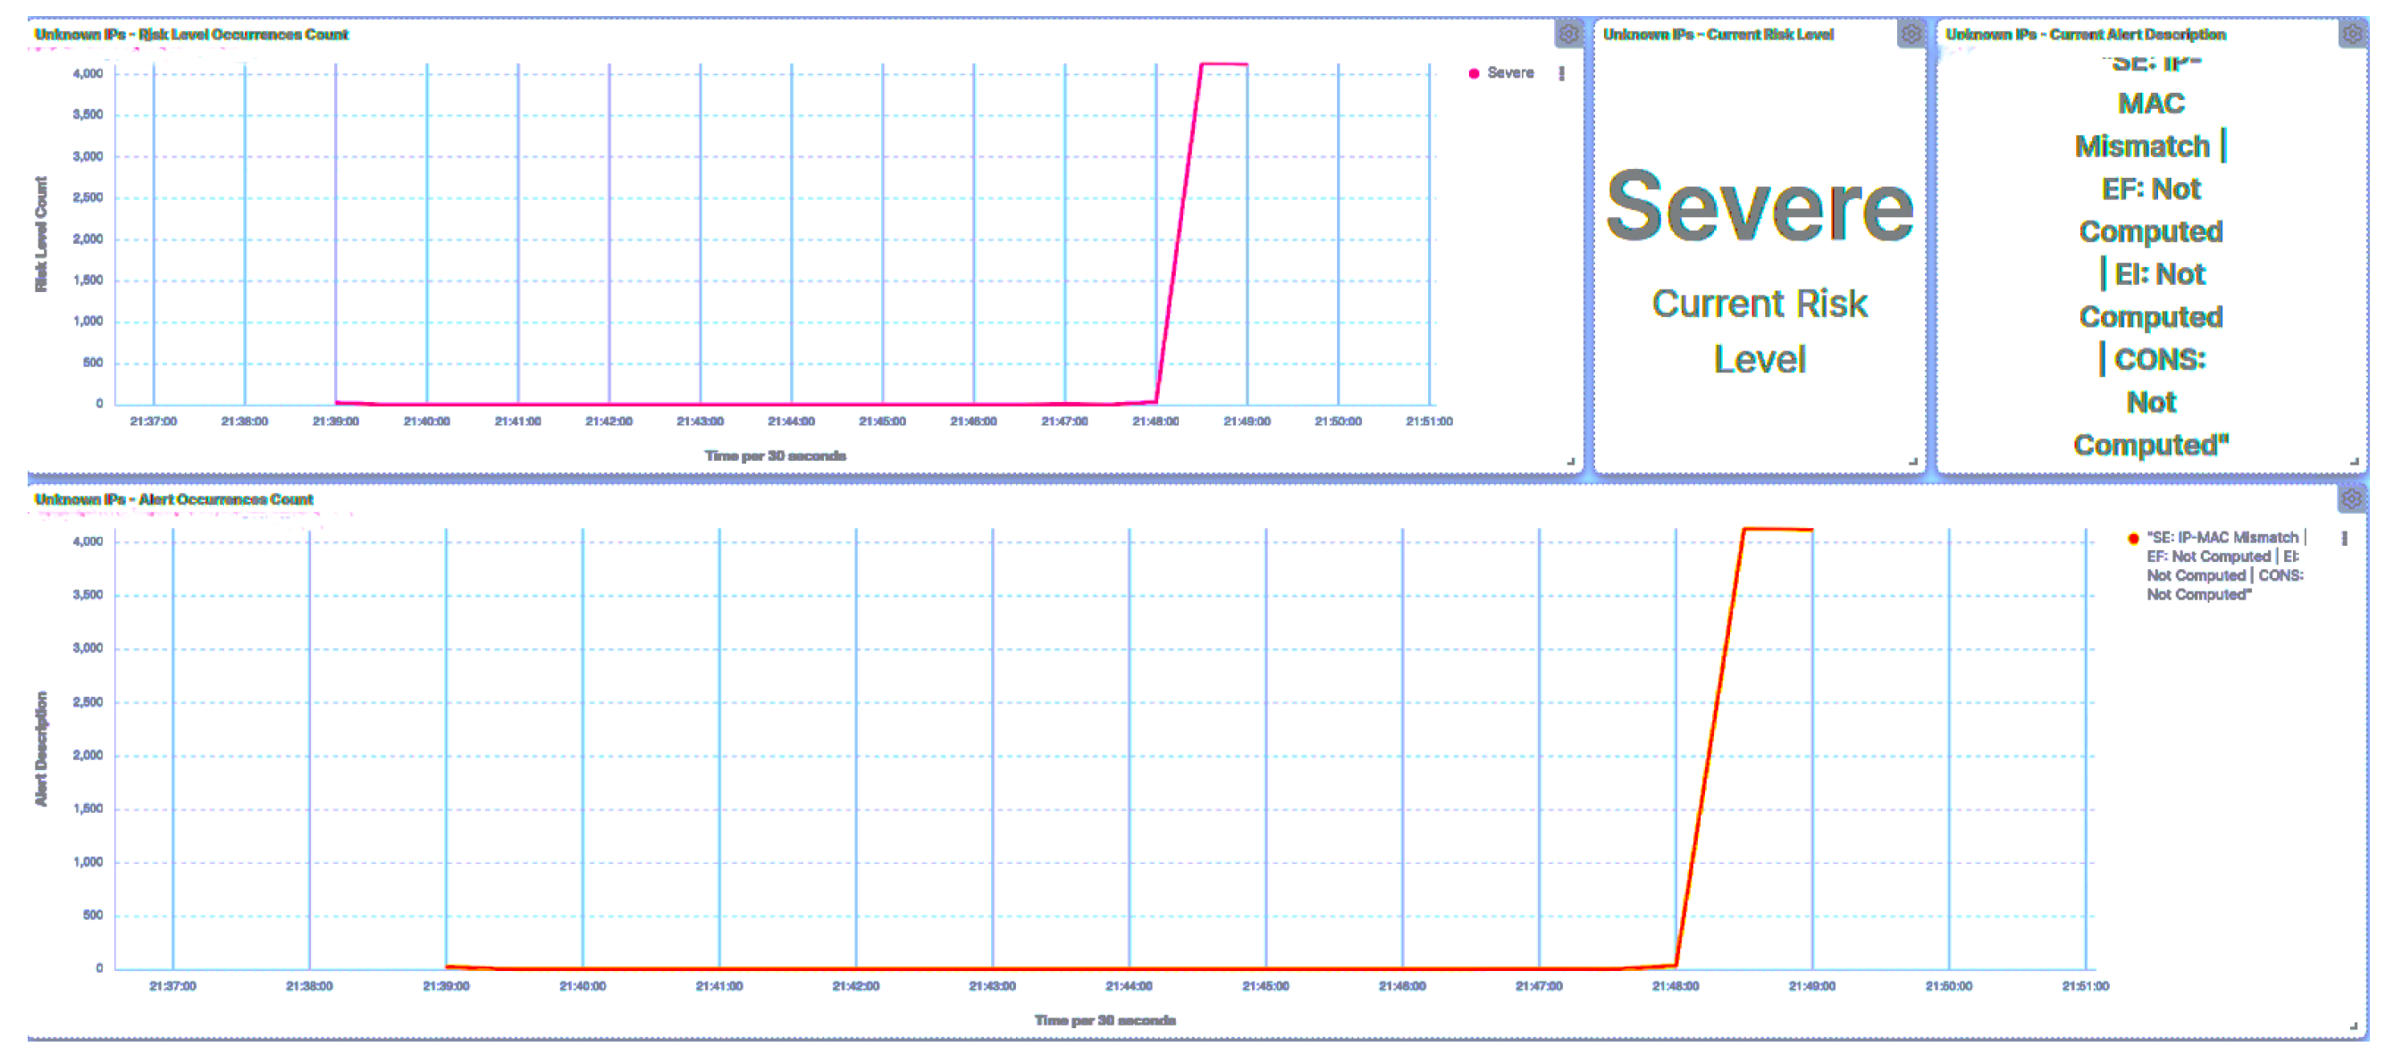
Task: Click the large Severe metric value
Action: [1760, 206]
